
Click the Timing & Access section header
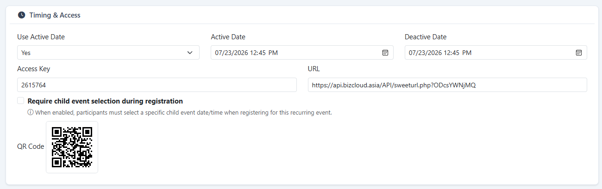point(55,15)
